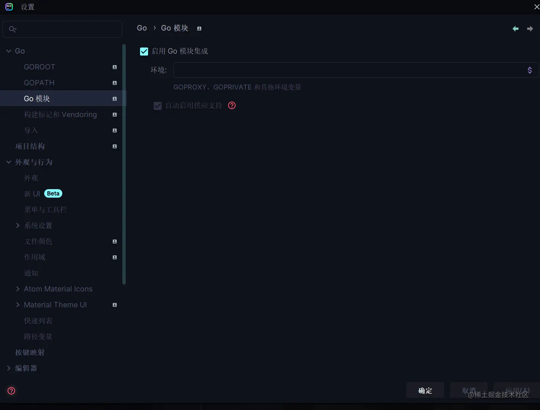This screenshot has height=410, width=540.
Task: Insert a macro via the dollar sign icon
Action: point(530,70)
